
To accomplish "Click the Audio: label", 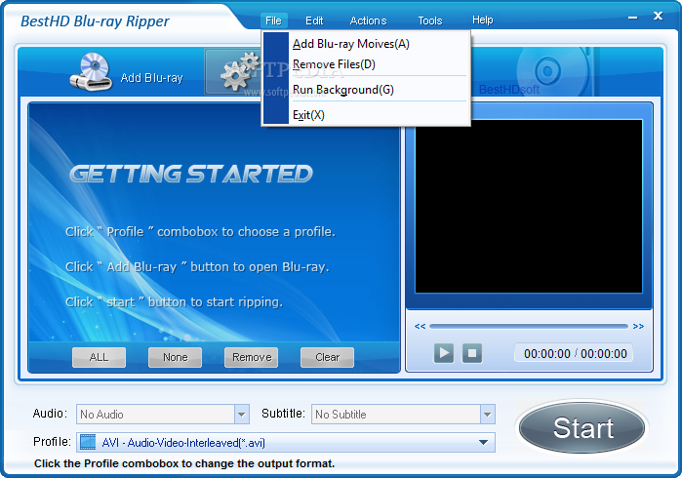I will point(50,414).
